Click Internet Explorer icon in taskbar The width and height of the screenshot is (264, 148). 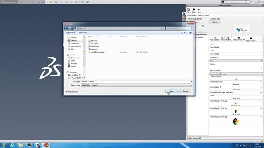[12, 145]
